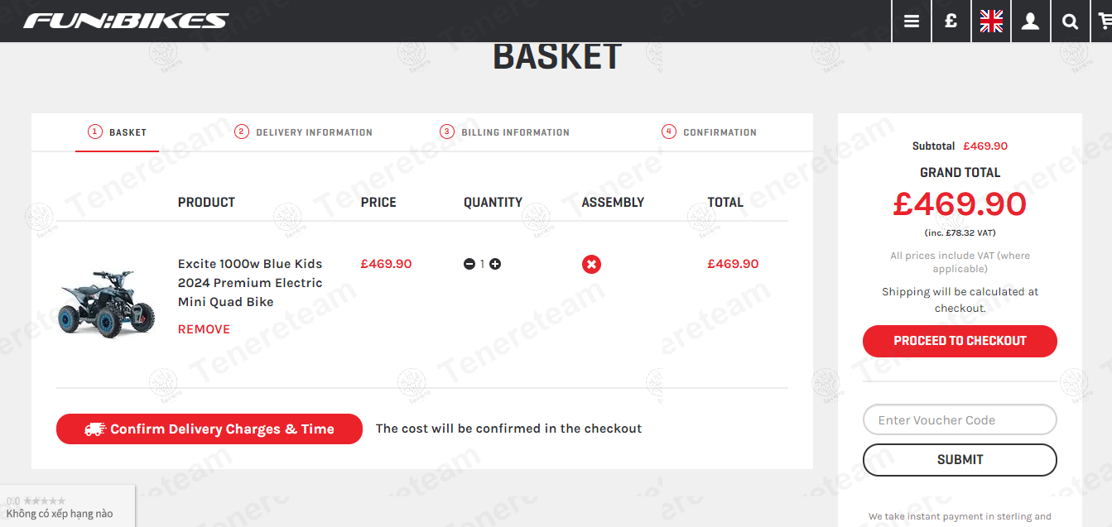1112x527 pixels.
Task: Click the UK flag language icon
Action: coord(991,22)
